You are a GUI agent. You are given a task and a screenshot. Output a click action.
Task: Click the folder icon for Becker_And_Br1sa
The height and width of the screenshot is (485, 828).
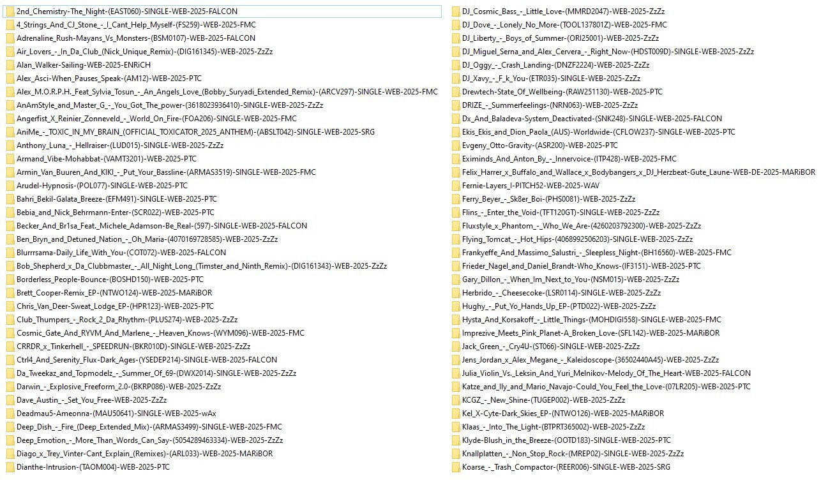[10, 226]
